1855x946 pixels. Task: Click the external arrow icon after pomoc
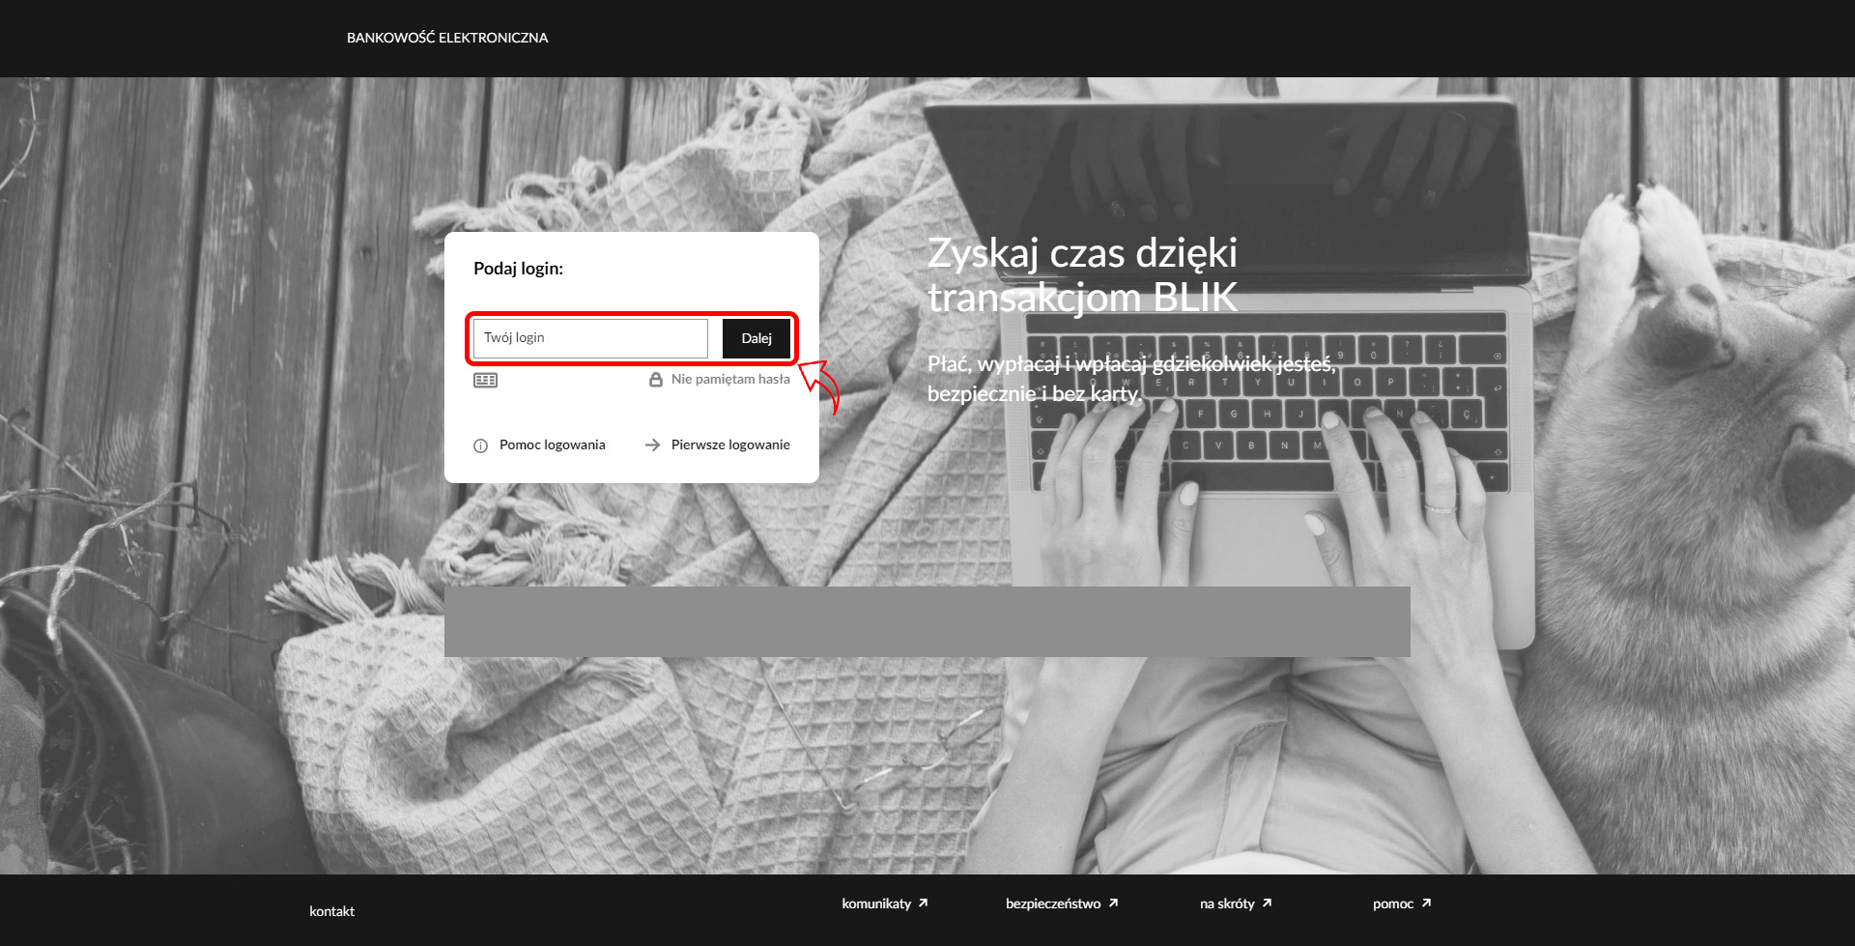point(1426,903)
